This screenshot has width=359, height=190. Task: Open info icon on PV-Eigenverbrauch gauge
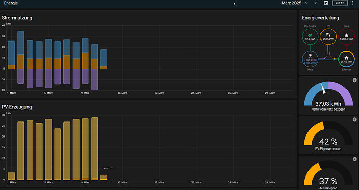pos(355,120)
